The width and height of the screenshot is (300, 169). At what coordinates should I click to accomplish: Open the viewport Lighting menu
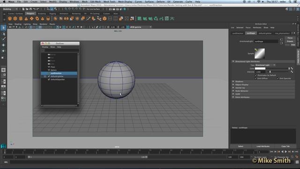pos(27,24)
